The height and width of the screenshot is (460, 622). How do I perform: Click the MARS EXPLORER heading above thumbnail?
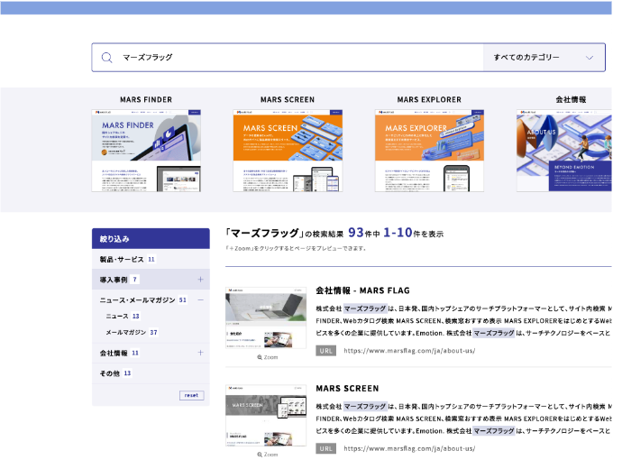429,99
